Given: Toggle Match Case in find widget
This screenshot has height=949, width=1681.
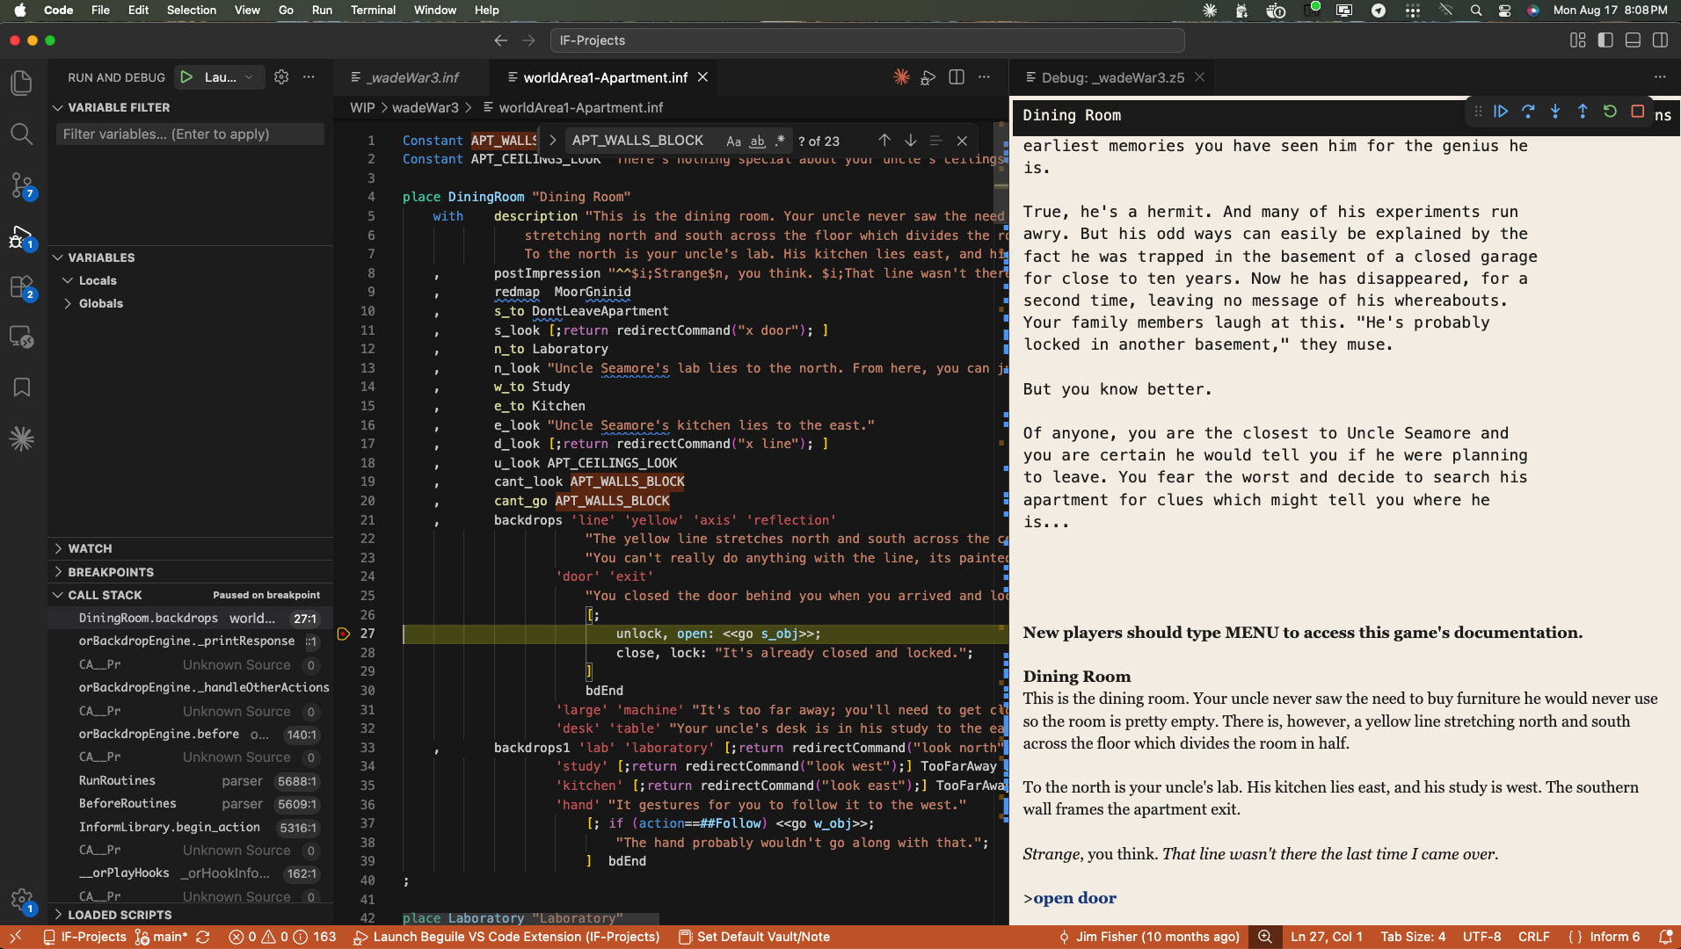Looking at the screenshot, I should tap(733, 141).
